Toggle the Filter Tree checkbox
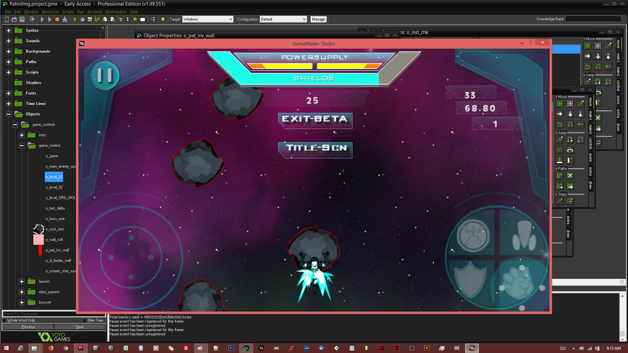Image resolution: width=628 pixels, height=353 pixels. pos(84,320)
